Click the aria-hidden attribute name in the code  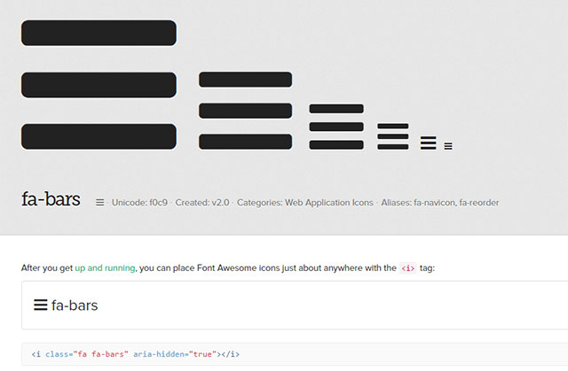154,354
